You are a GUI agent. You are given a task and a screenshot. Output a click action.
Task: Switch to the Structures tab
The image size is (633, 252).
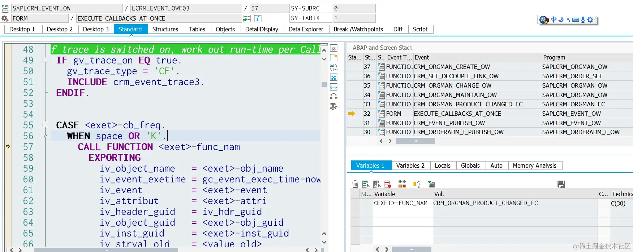point(165,29)
